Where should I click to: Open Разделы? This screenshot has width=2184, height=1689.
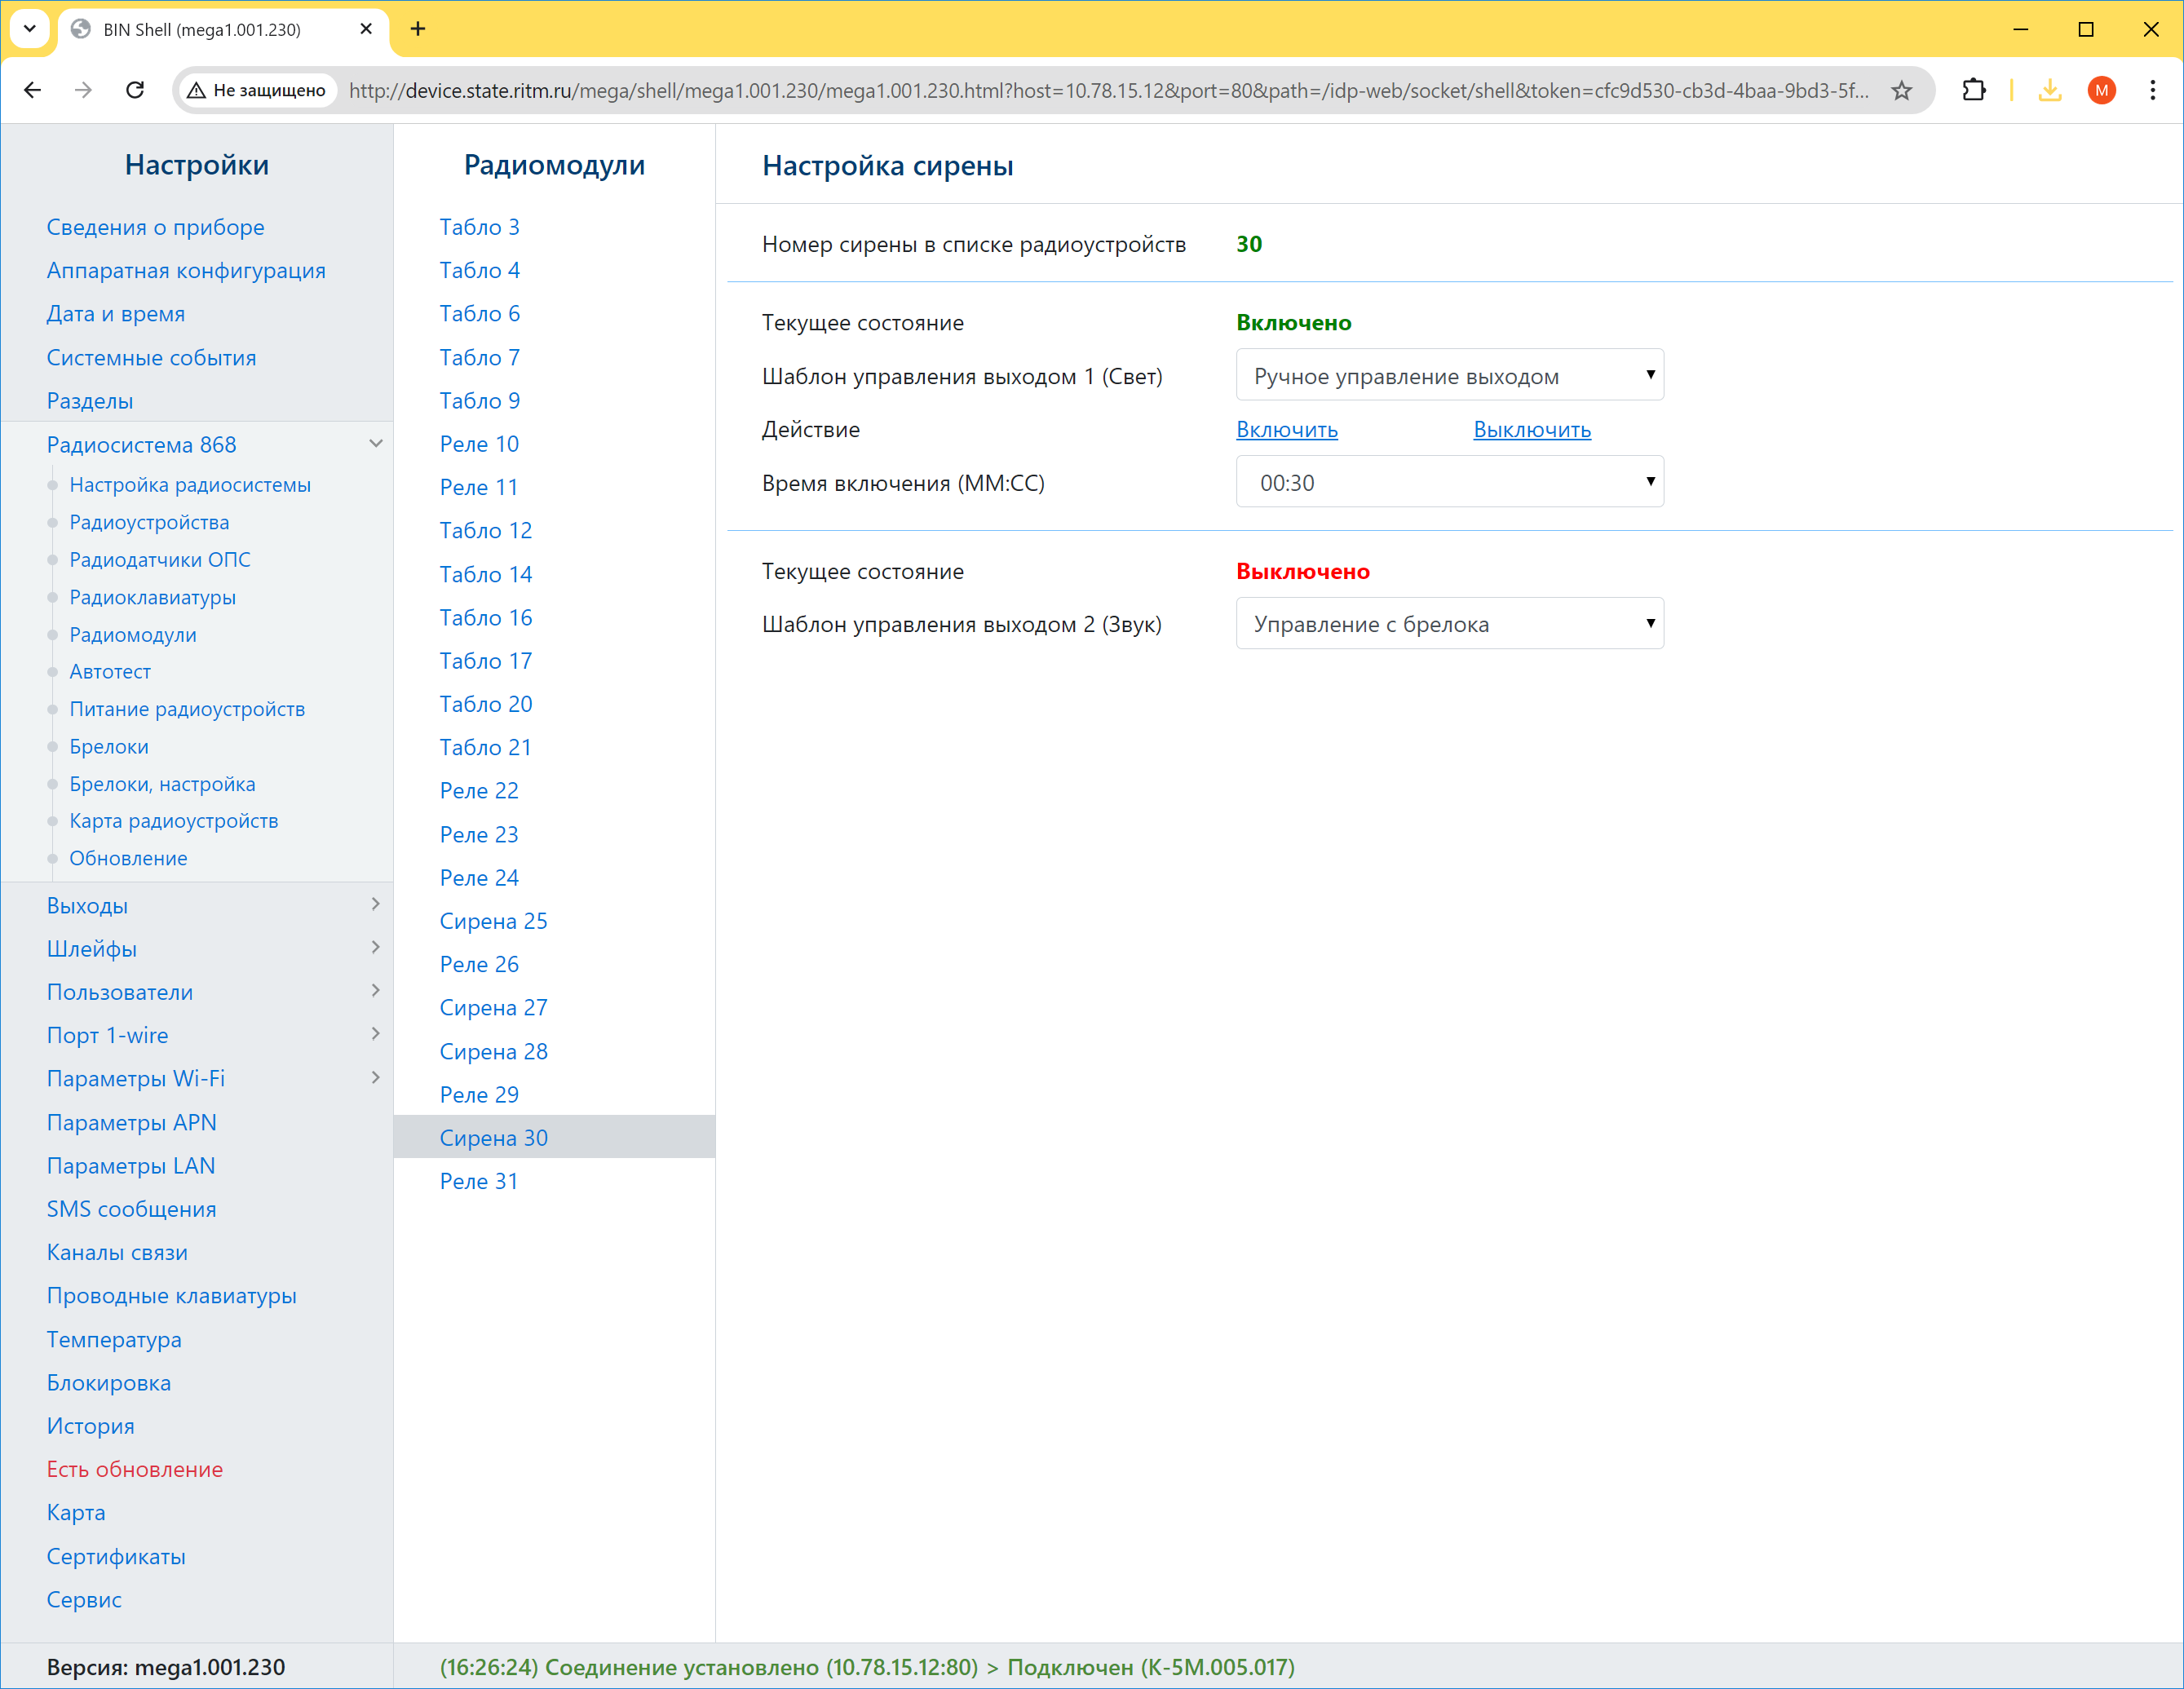89,401
